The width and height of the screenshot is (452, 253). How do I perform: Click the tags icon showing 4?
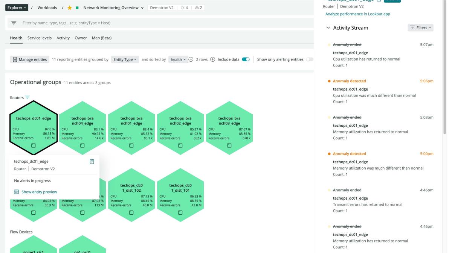pos(184,8)
